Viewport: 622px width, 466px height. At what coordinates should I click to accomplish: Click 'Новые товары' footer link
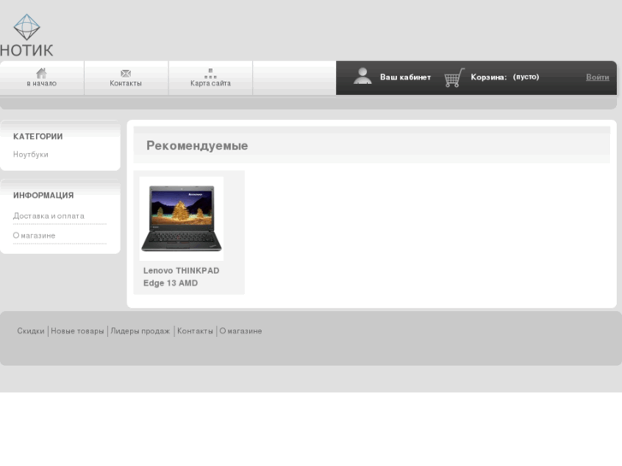click(x=77, y=331)
